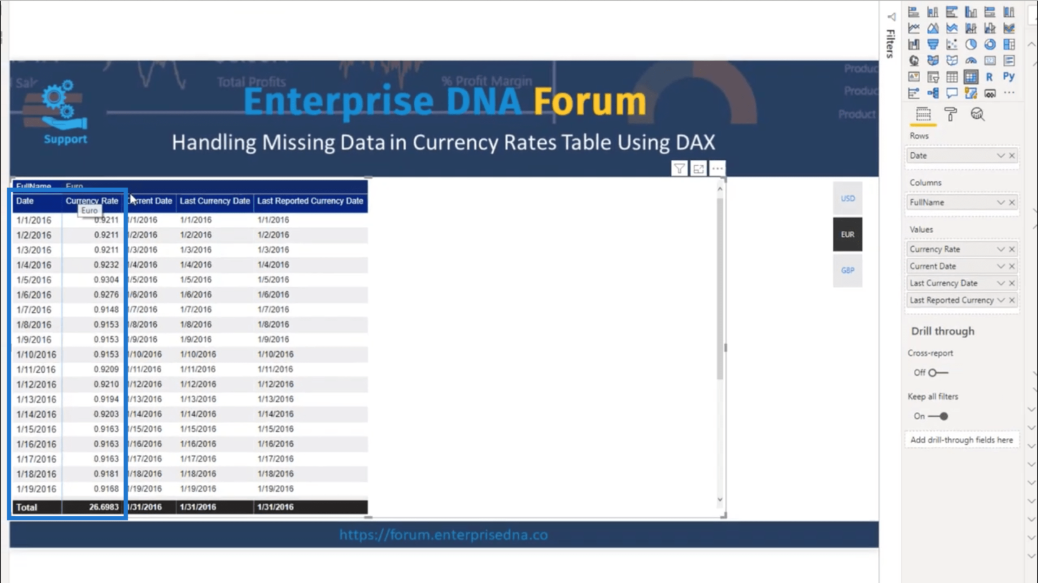Screen dimensions: 1038x583
Task: Select the 1/10/2016 row date cell
Action: (36, 355)
